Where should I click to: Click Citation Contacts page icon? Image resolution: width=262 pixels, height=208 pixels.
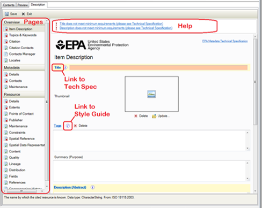tap(6, 48)
